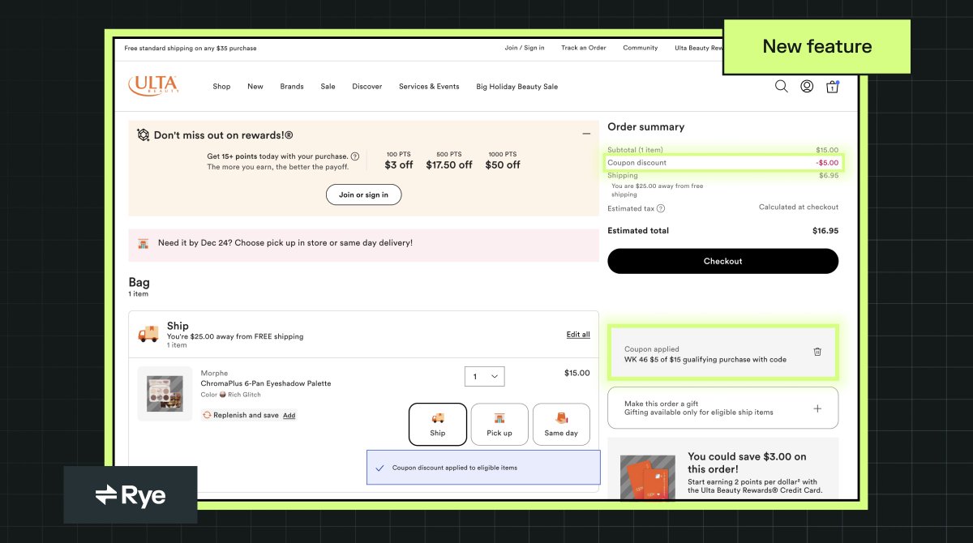Image resolution: width=973 pixels, height=543 pixels.
Task: Click the rewards badge icon
Action: pyautogui.click(x=144, y=135)
